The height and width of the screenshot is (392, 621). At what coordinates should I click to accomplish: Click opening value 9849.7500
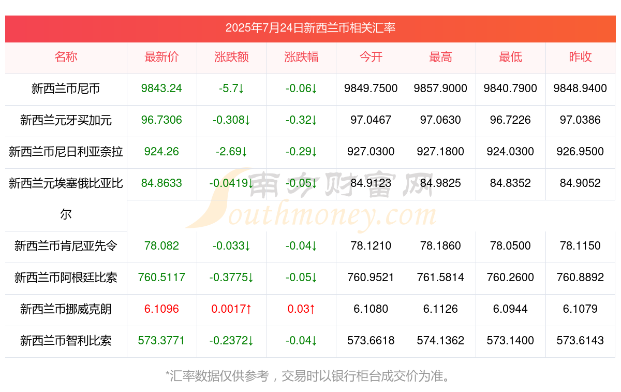(371, 89)
